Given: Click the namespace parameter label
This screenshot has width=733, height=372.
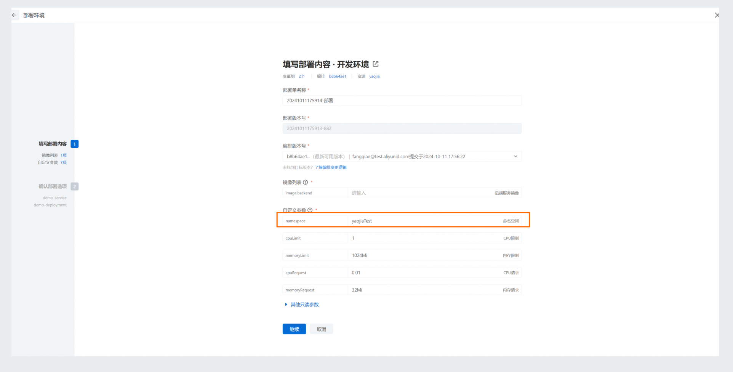Looking at the screenshot, I should pyautogui.click(x=295, y=221).
